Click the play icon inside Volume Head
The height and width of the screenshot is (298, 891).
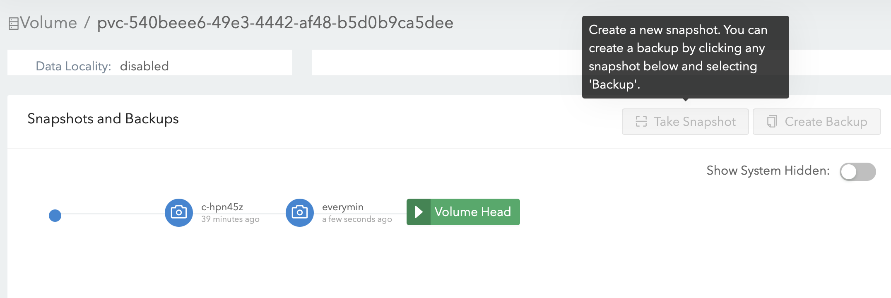[418, 212]
